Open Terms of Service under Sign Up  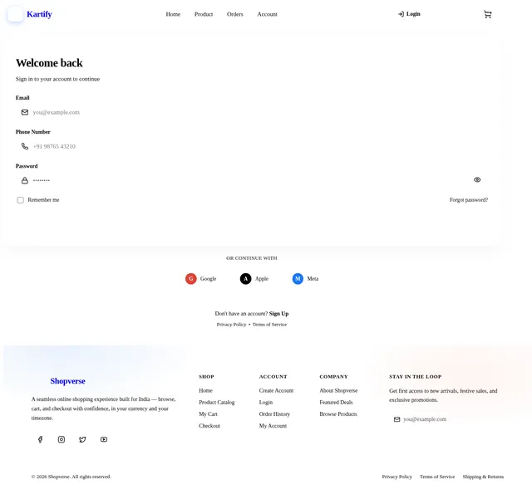pos(269,325)
